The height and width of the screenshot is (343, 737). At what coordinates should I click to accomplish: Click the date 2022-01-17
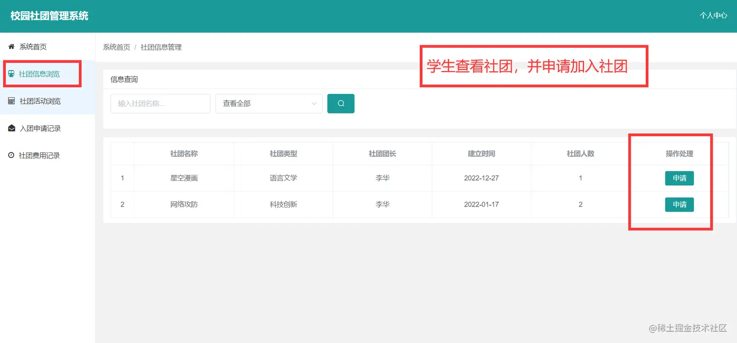click(x=482, y=205)
